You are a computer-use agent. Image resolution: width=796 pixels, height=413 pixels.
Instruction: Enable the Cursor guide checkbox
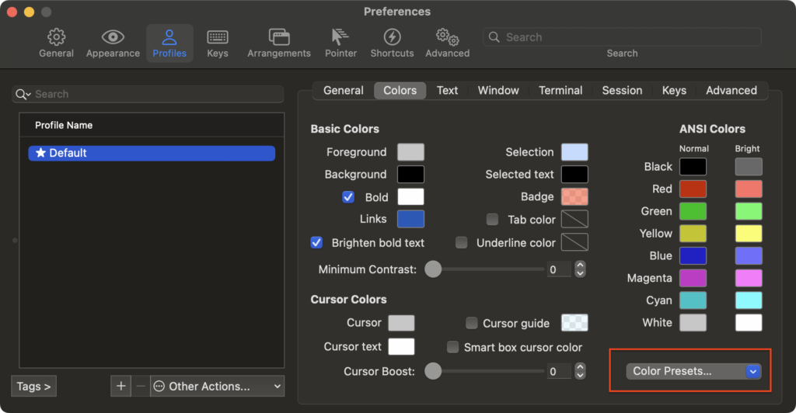coord(472,323)
